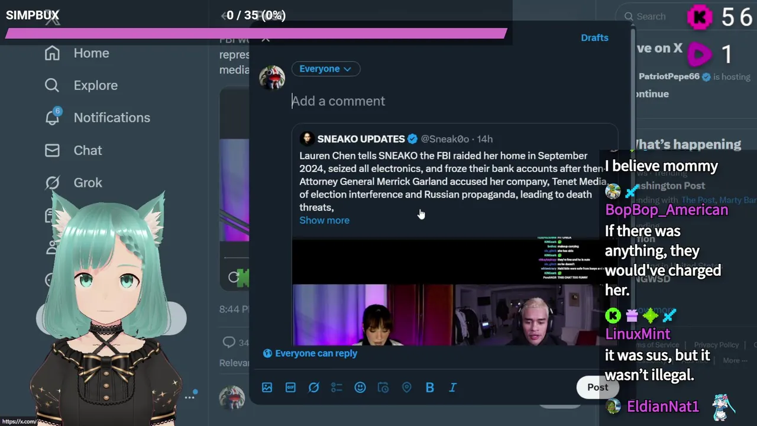Click chat username EldianNat1

(x=662, y=406)
